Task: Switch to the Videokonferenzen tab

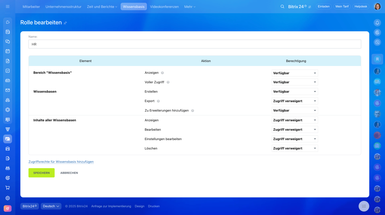Action: click(164, 7)
